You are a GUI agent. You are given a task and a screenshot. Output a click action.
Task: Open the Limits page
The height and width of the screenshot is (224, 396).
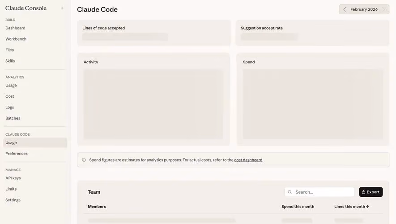coord(11,189)
